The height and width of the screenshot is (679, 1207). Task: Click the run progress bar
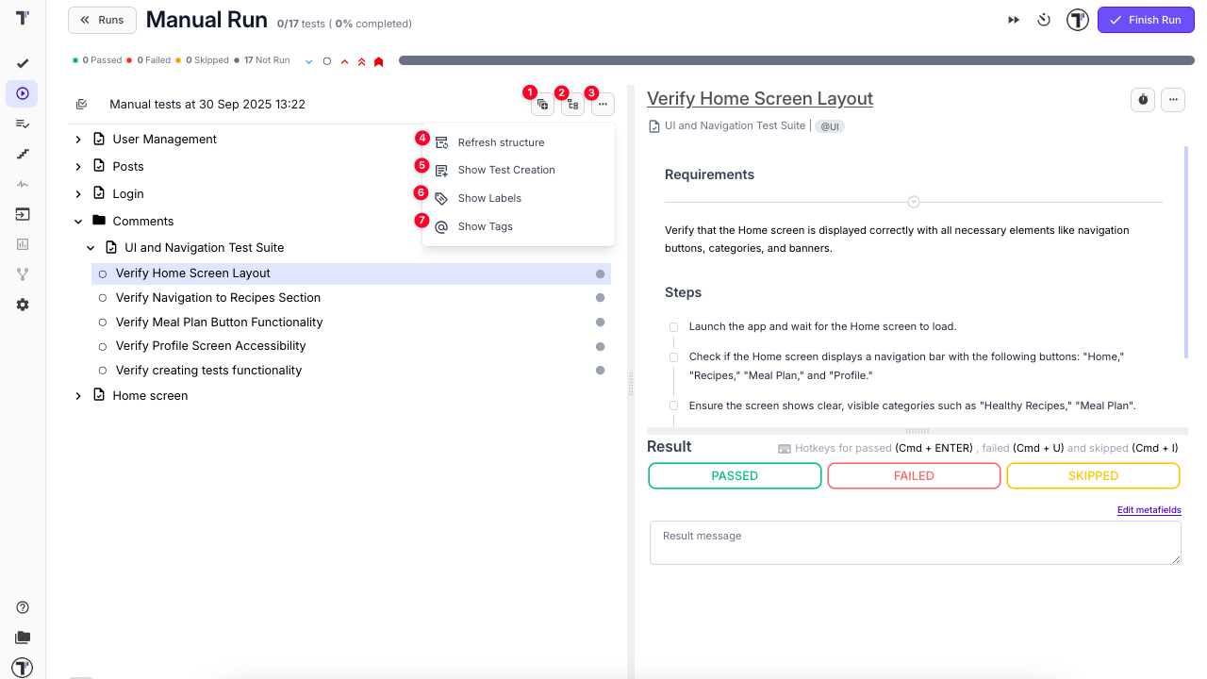796,60
